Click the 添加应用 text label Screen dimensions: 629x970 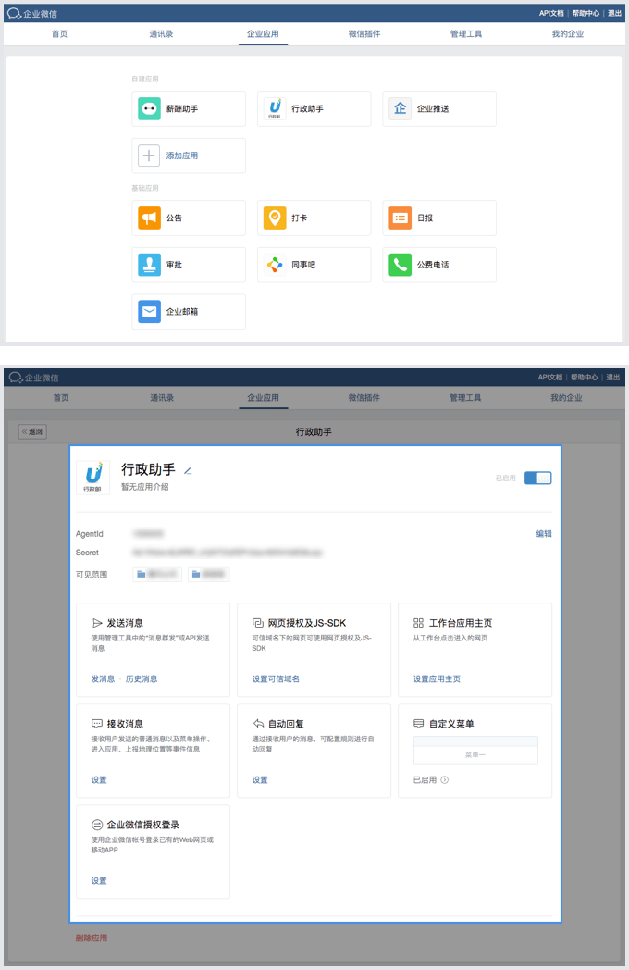tap(182, 155)
